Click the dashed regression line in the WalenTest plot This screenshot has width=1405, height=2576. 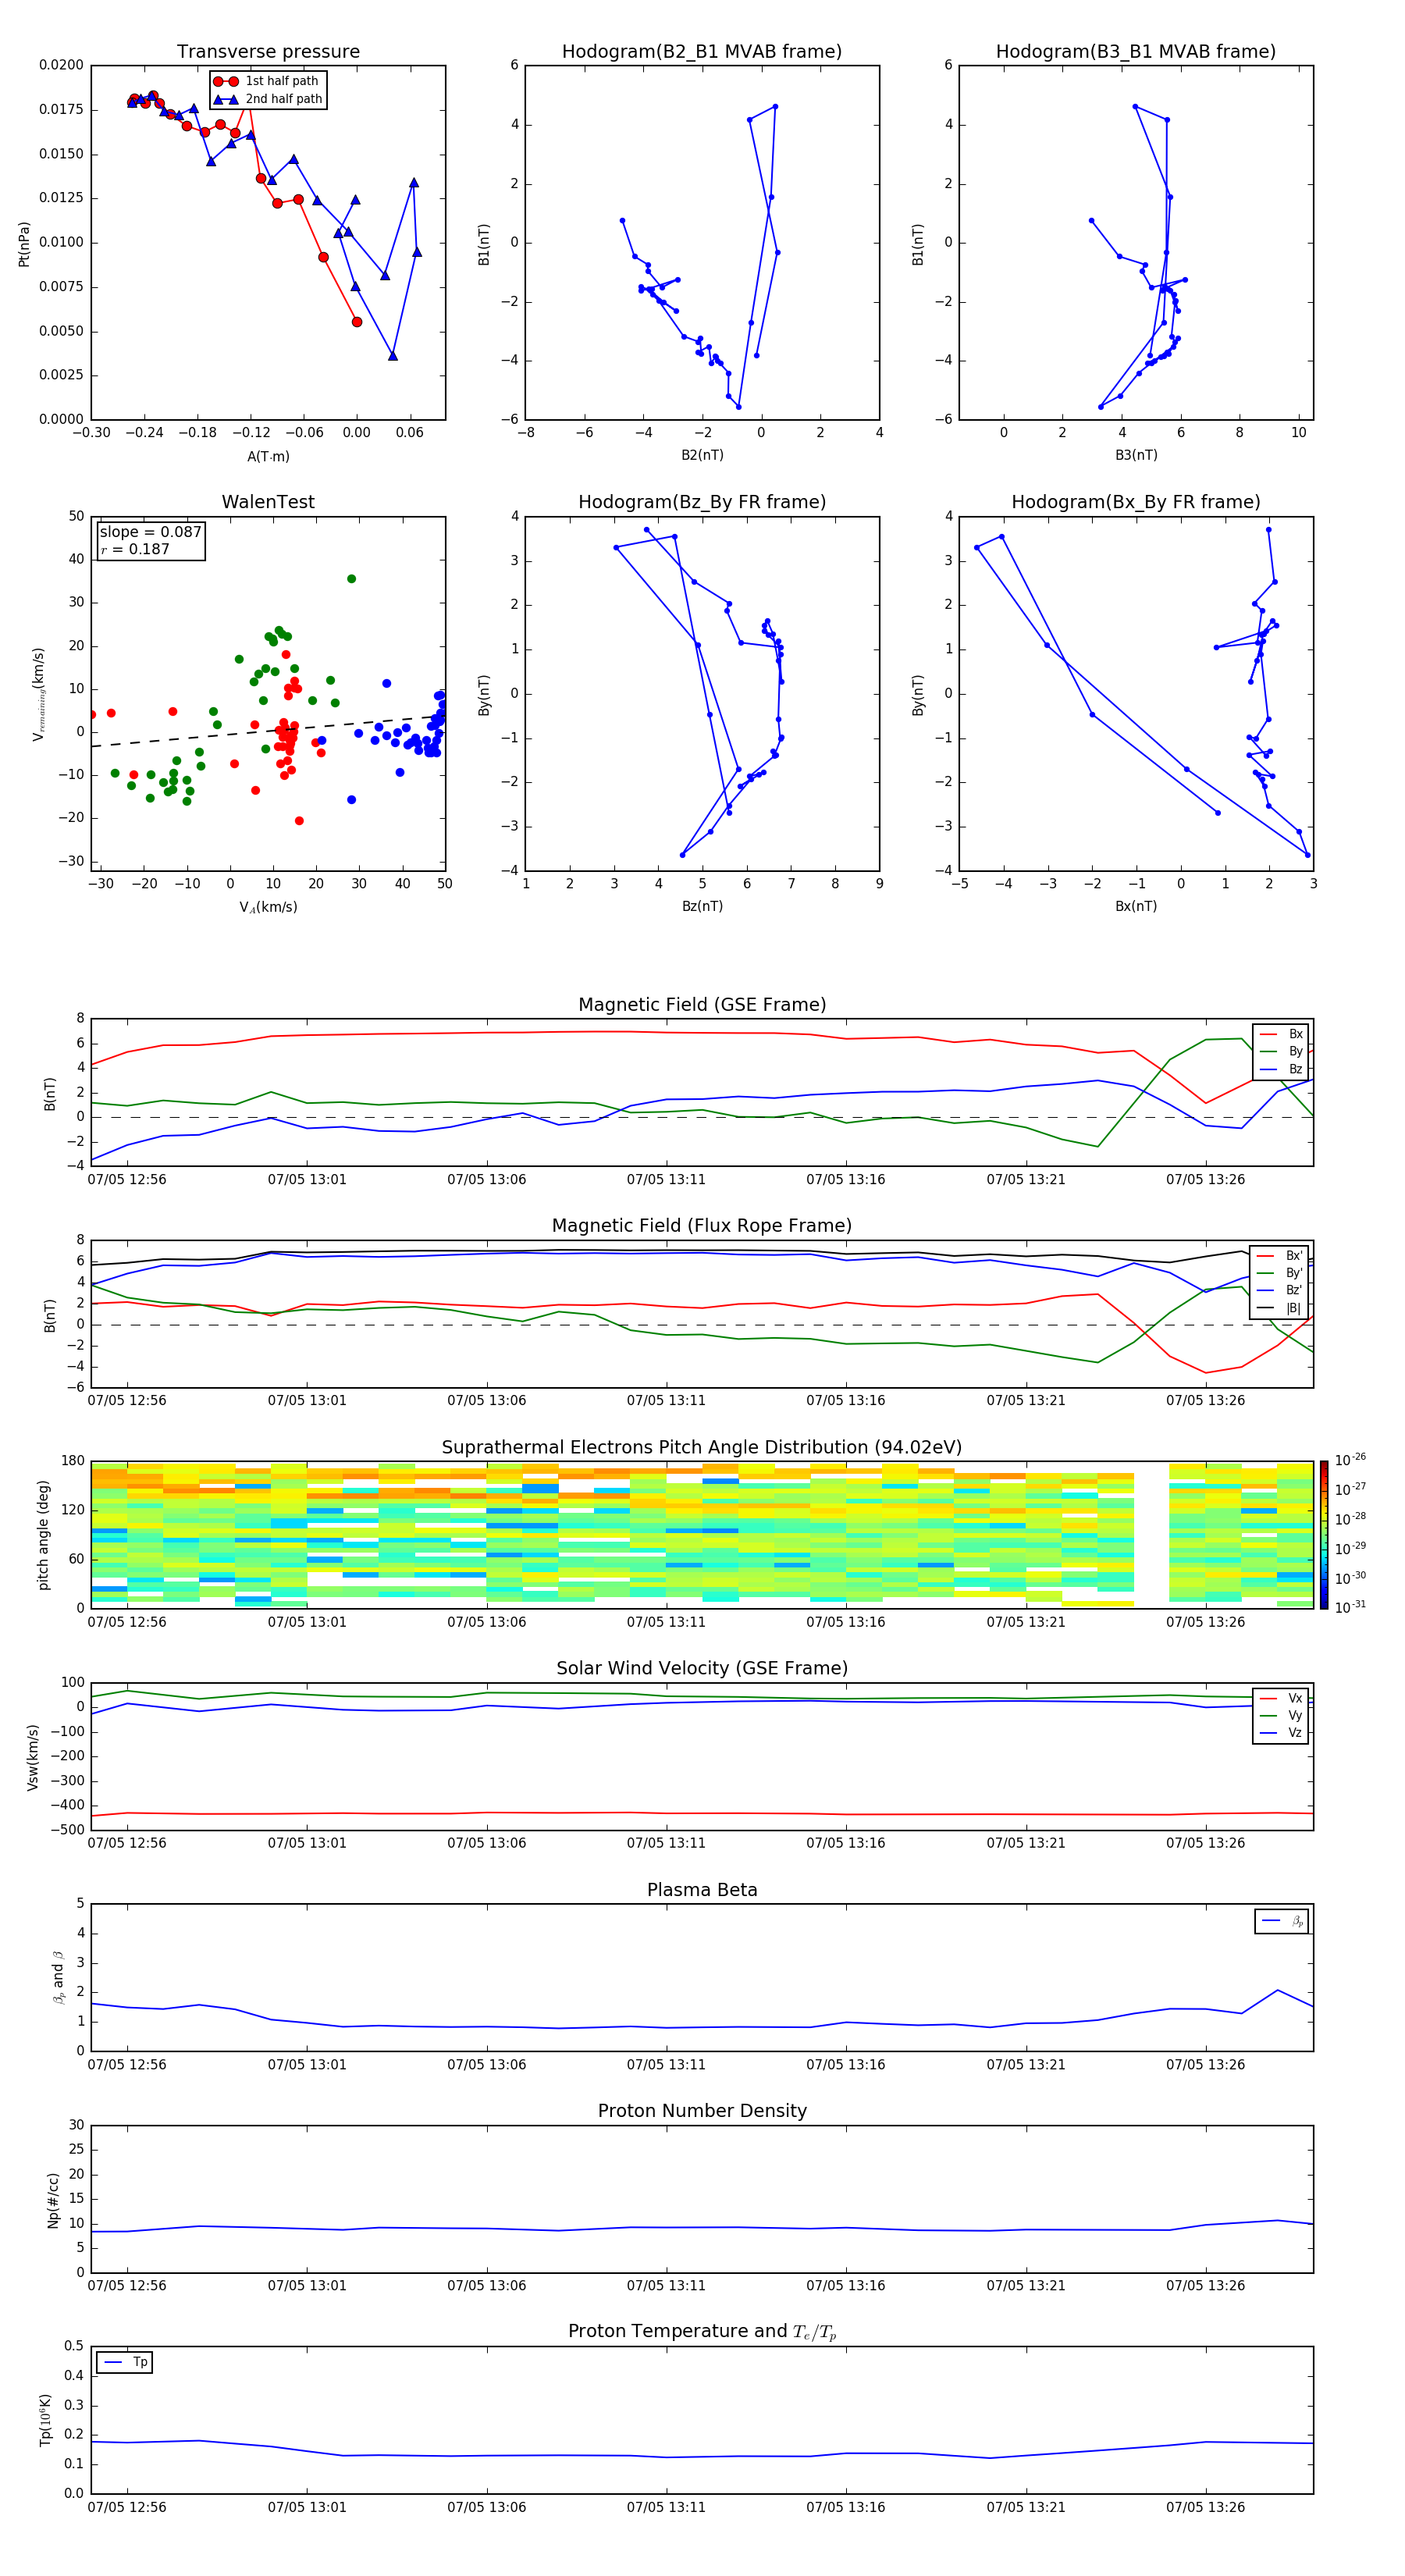(x=268, y=730)
